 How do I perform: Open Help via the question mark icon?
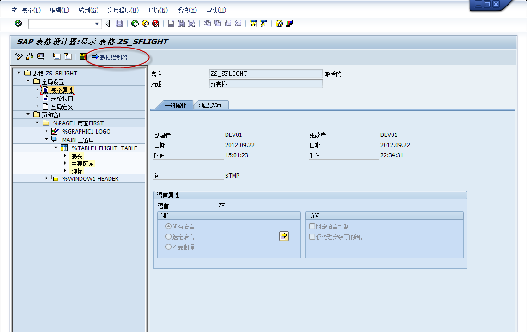[x=279, y=24]
